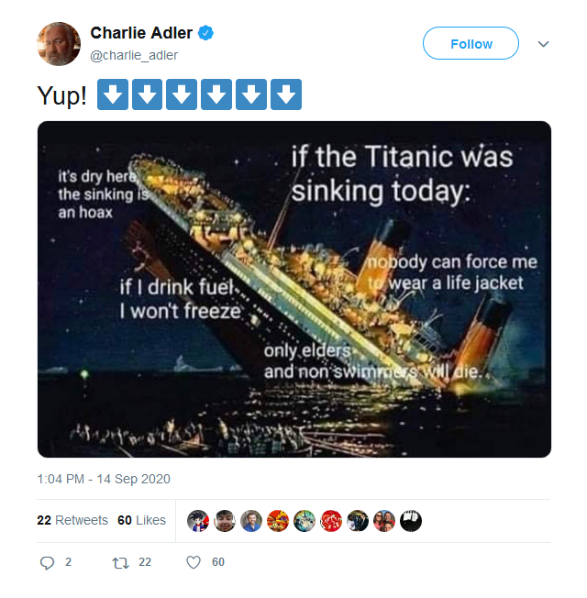Open the @charlie_adler handle link
Viewport: 587px width, 598px height.
[134, 55]
